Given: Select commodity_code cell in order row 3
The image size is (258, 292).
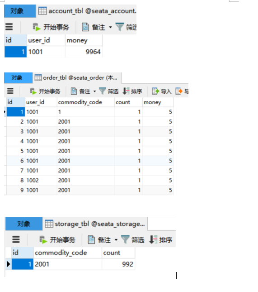Looking at the screenshot, I should [86, 131].
